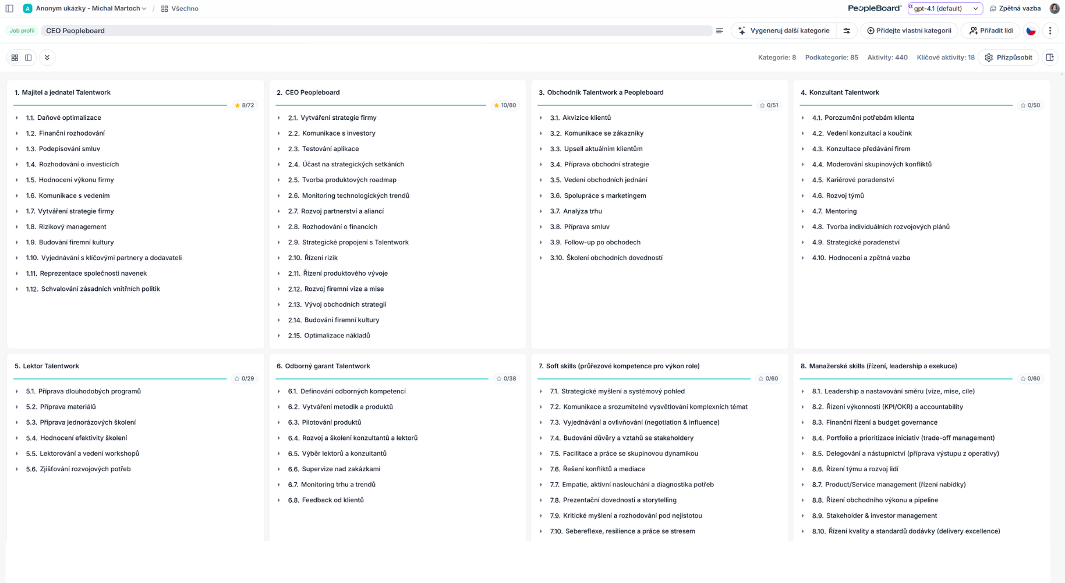
Task: Switch to grid view layout icon
Action: [15, 58]
